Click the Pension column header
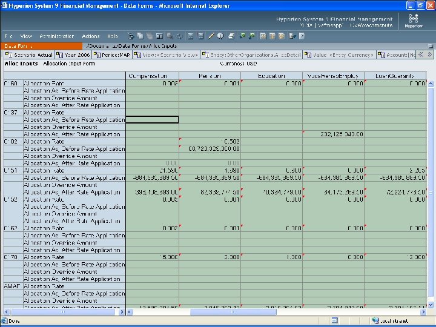Viewport: 436px width, 327px height. [210, 76]
